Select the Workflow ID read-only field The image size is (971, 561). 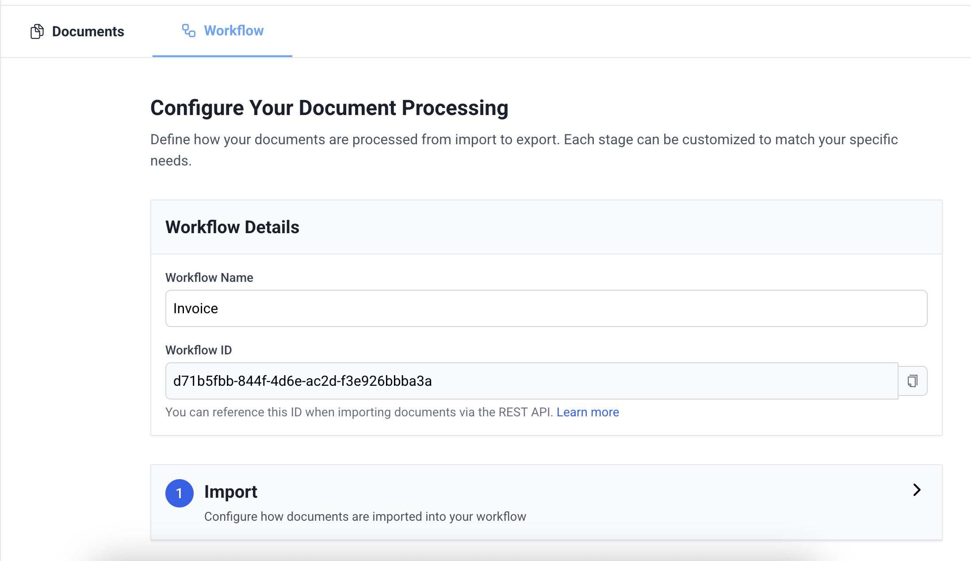click(532, 381)
